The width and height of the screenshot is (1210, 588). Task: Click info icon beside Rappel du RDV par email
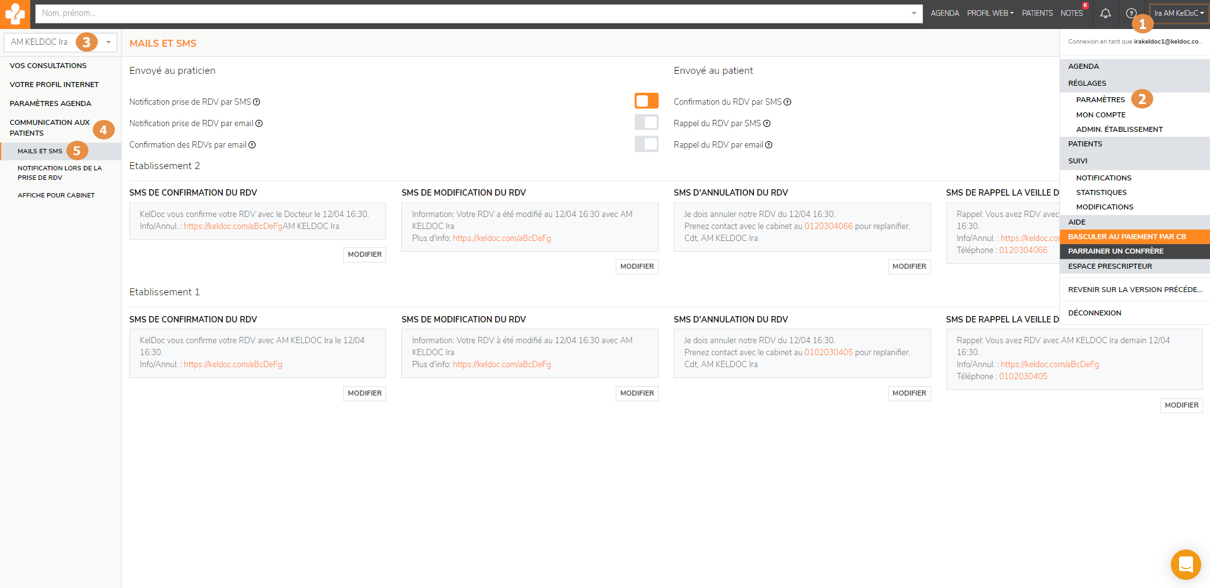click(x=769, y=145)
